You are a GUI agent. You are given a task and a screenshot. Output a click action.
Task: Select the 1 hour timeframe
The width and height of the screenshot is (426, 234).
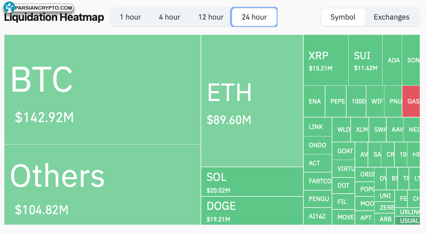[x=130, y=17]
